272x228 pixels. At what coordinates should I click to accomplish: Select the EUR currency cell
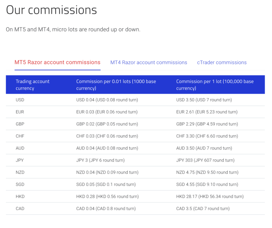click(x=20, y=112)
